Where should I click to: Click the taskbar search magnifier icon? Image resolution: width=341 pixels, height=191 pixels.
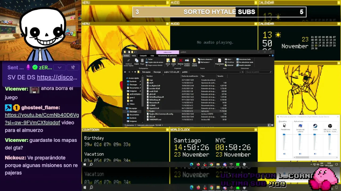point(91,164)
